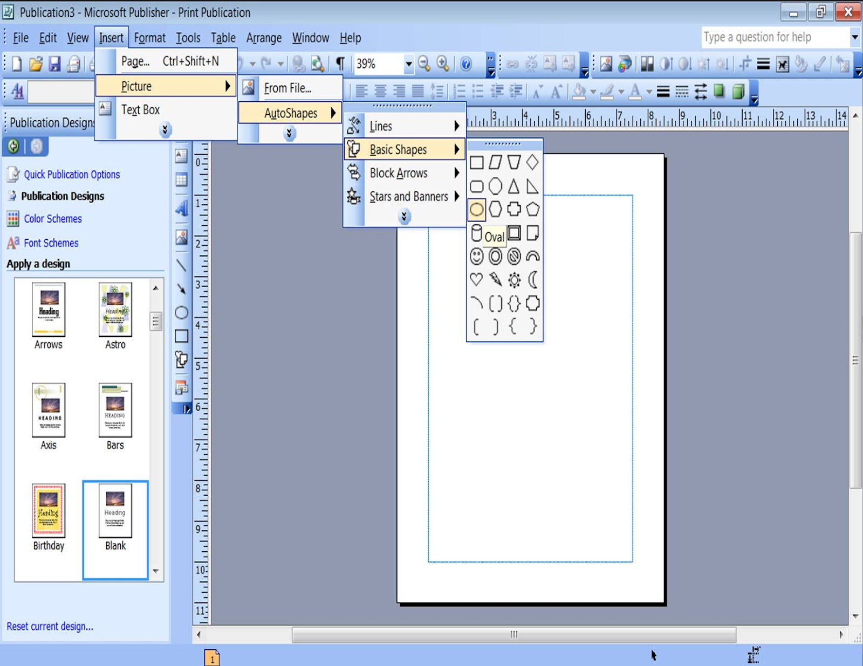Click the Zoom In magnifier icon
The width and height of the screenshot is (863, 666).
(x=443, y=64)
